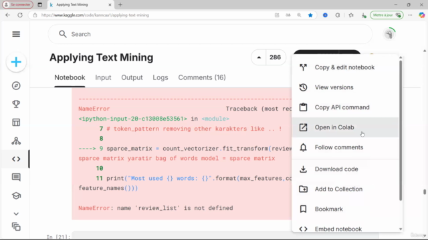The height and width of the screenshot is (240, 428).
Task: Open the browser three-dot settings menu
Action: (x=410, y=15)
